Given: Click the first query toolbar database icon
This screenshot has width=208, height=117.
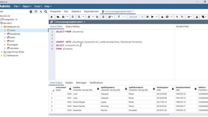Looking at the screenshot, I should tap(52, 17).
